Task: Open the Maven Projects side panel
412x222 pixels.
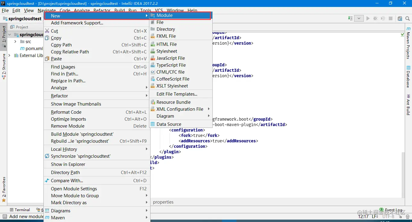Action: click(408, 43)
